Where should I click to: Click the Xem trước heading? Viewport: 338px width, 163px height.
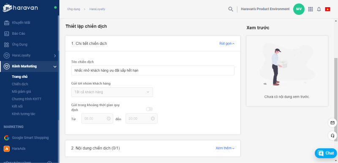coord(258,28)
